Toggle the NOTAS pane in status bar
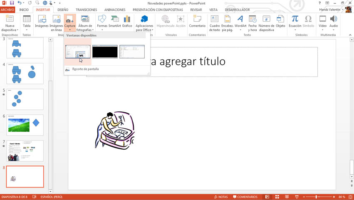The height and width of the screenshot is (200, 354). click(221, 197)
